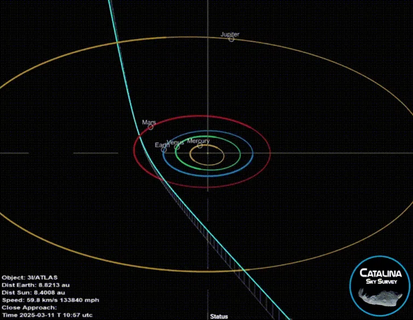Viewport: 413px width, 320px height.
Task: Select the 'Dist Sun: 8.4008 au' readout
Action: 33,293
